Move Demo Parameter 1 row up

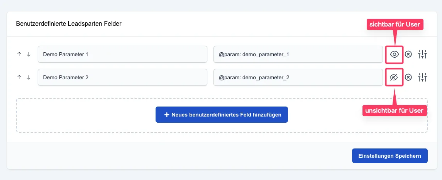pos(19,55)
